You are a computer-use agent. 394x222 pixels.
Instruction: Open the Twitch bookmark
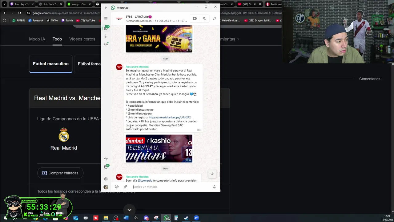[67, 21]
